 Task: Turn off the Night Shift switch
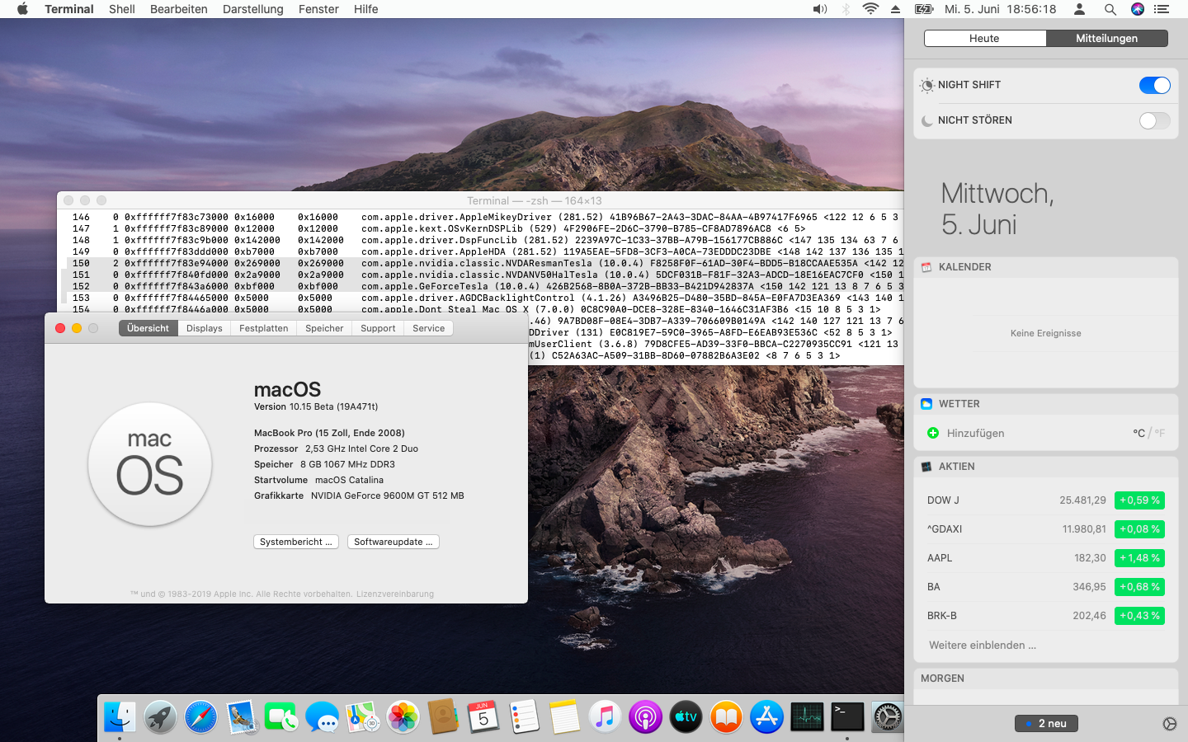point(1154,85)
